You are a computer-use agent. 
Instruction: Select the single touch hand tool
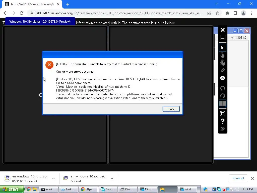click(222, 55)
